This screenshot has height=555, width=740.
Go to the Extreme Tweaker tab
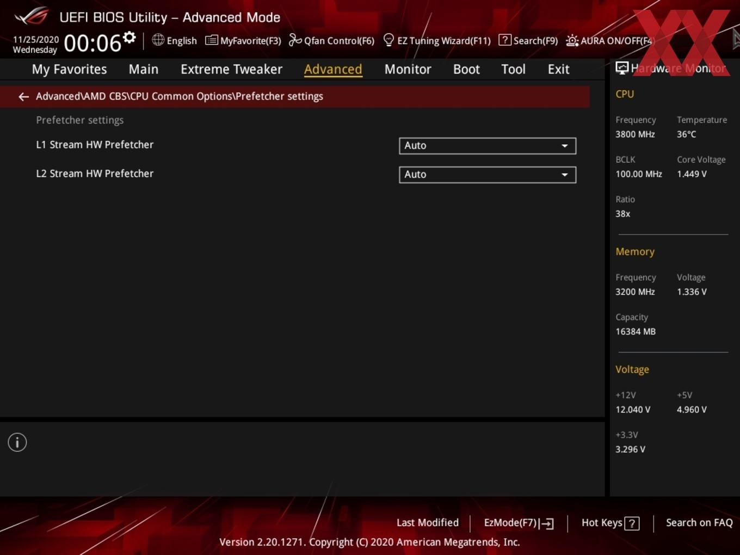tap(231, 70)
